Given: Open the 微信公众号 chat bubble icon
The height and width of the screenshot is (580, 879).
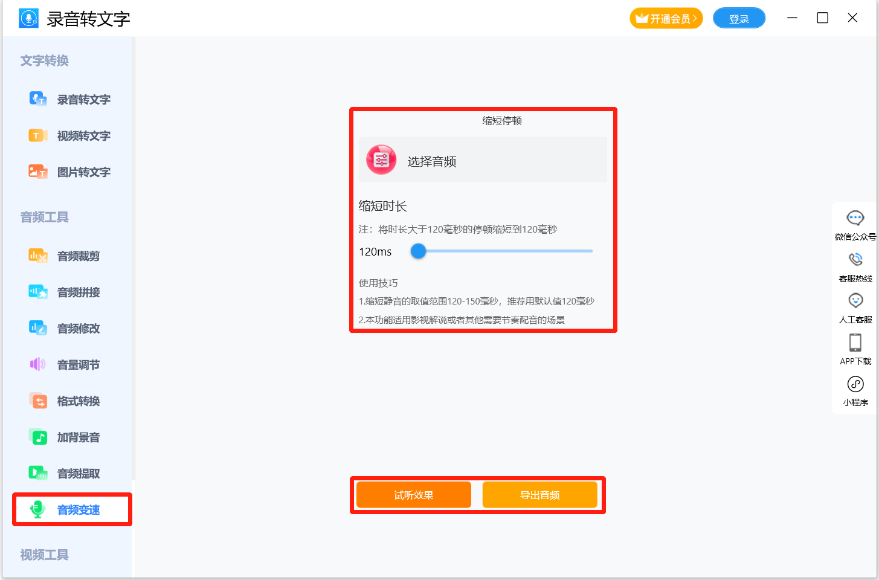Looking at the screenshot, I should click(x=855, y=218).
